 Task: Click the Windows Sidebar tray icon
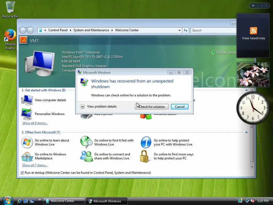[240, 201]
